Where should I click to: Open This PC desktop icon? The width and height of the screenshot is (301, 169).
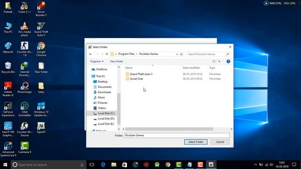(8, 28)
